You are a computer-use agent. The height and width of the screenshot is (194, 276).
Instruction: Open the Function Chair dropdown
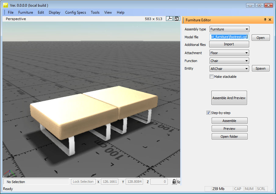(229, 61)
